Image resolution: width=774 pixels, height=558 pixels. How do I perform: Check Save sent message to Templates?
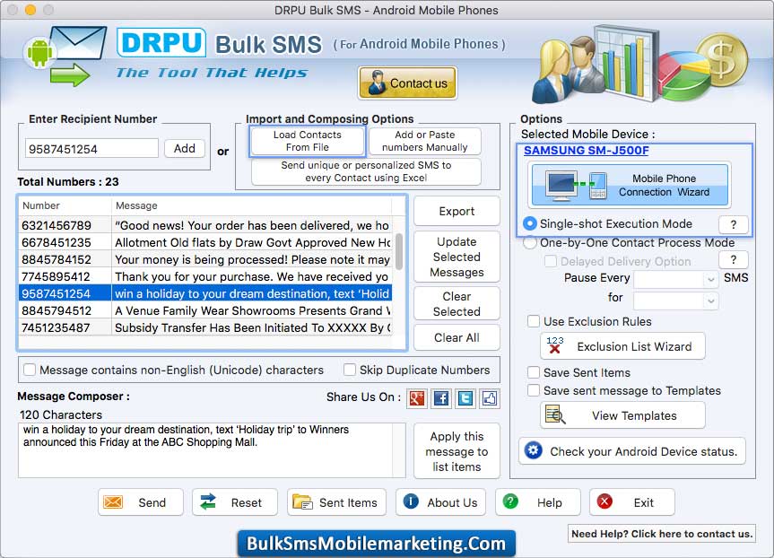[x=534, y=390]
